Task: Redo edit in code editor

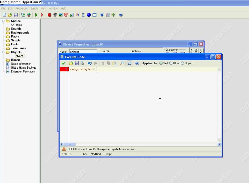Action: [x=95, y=63]
